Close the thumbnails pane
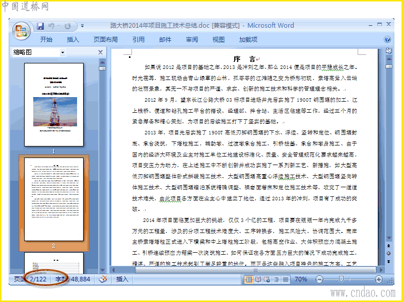Screen dimensions: 403x302 point(100,52)
